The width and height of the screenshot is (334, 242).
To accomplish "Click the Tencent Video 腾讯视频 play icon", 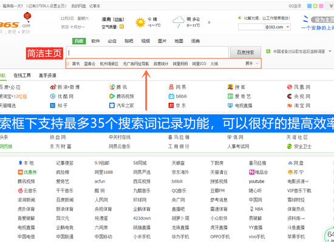I will pyautogui.click(x=112, y=96).
